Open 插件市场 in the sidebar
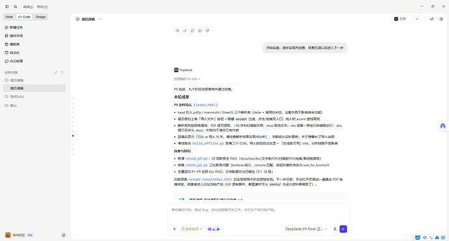 point(14,36)
